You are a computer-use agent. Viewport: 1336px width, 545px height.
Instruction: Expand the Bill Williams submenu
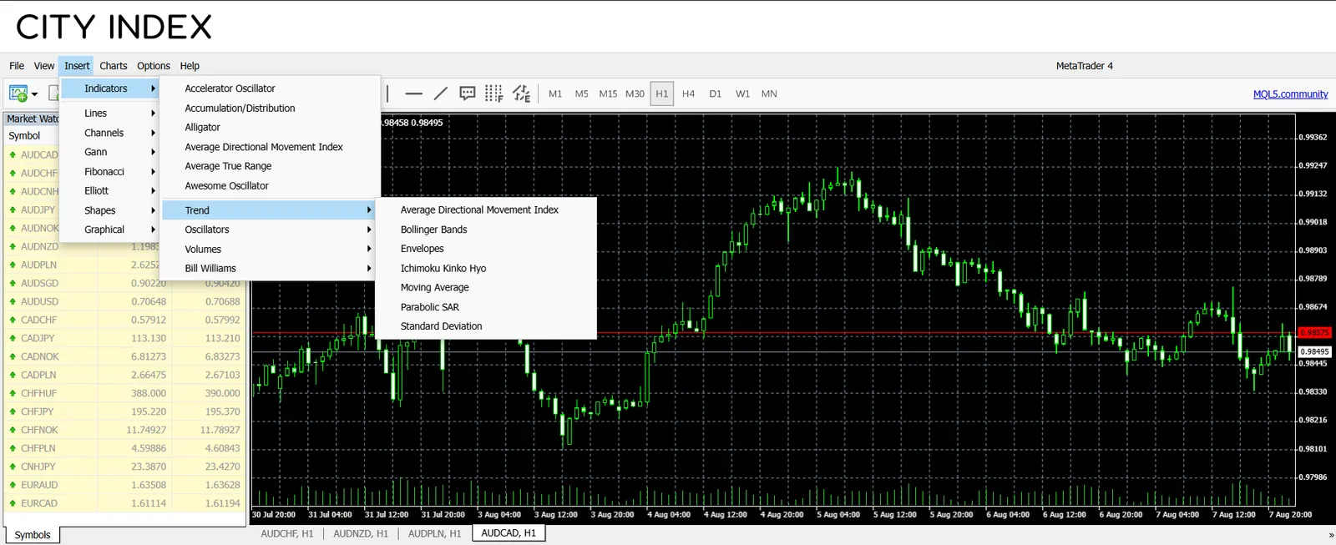[x=270, y=269]
